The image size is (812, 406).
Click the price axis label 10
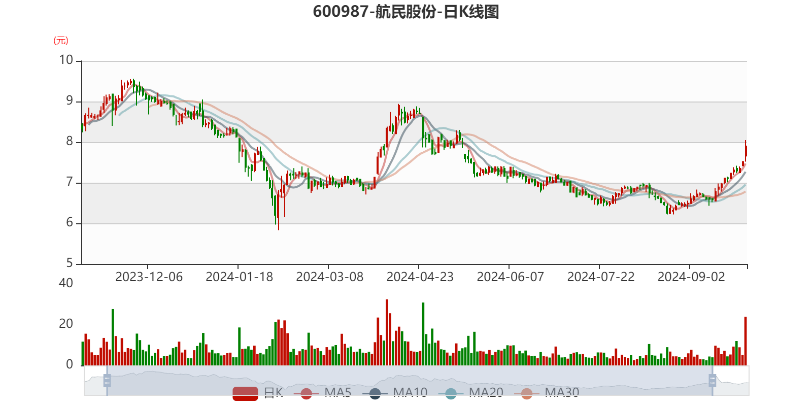[x=66, y=60]
